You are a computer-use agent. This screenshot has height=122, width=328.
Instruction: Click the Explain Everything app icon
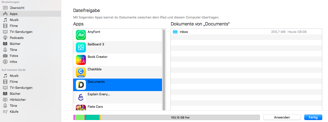pyautogui.click(x=81, y=97)
